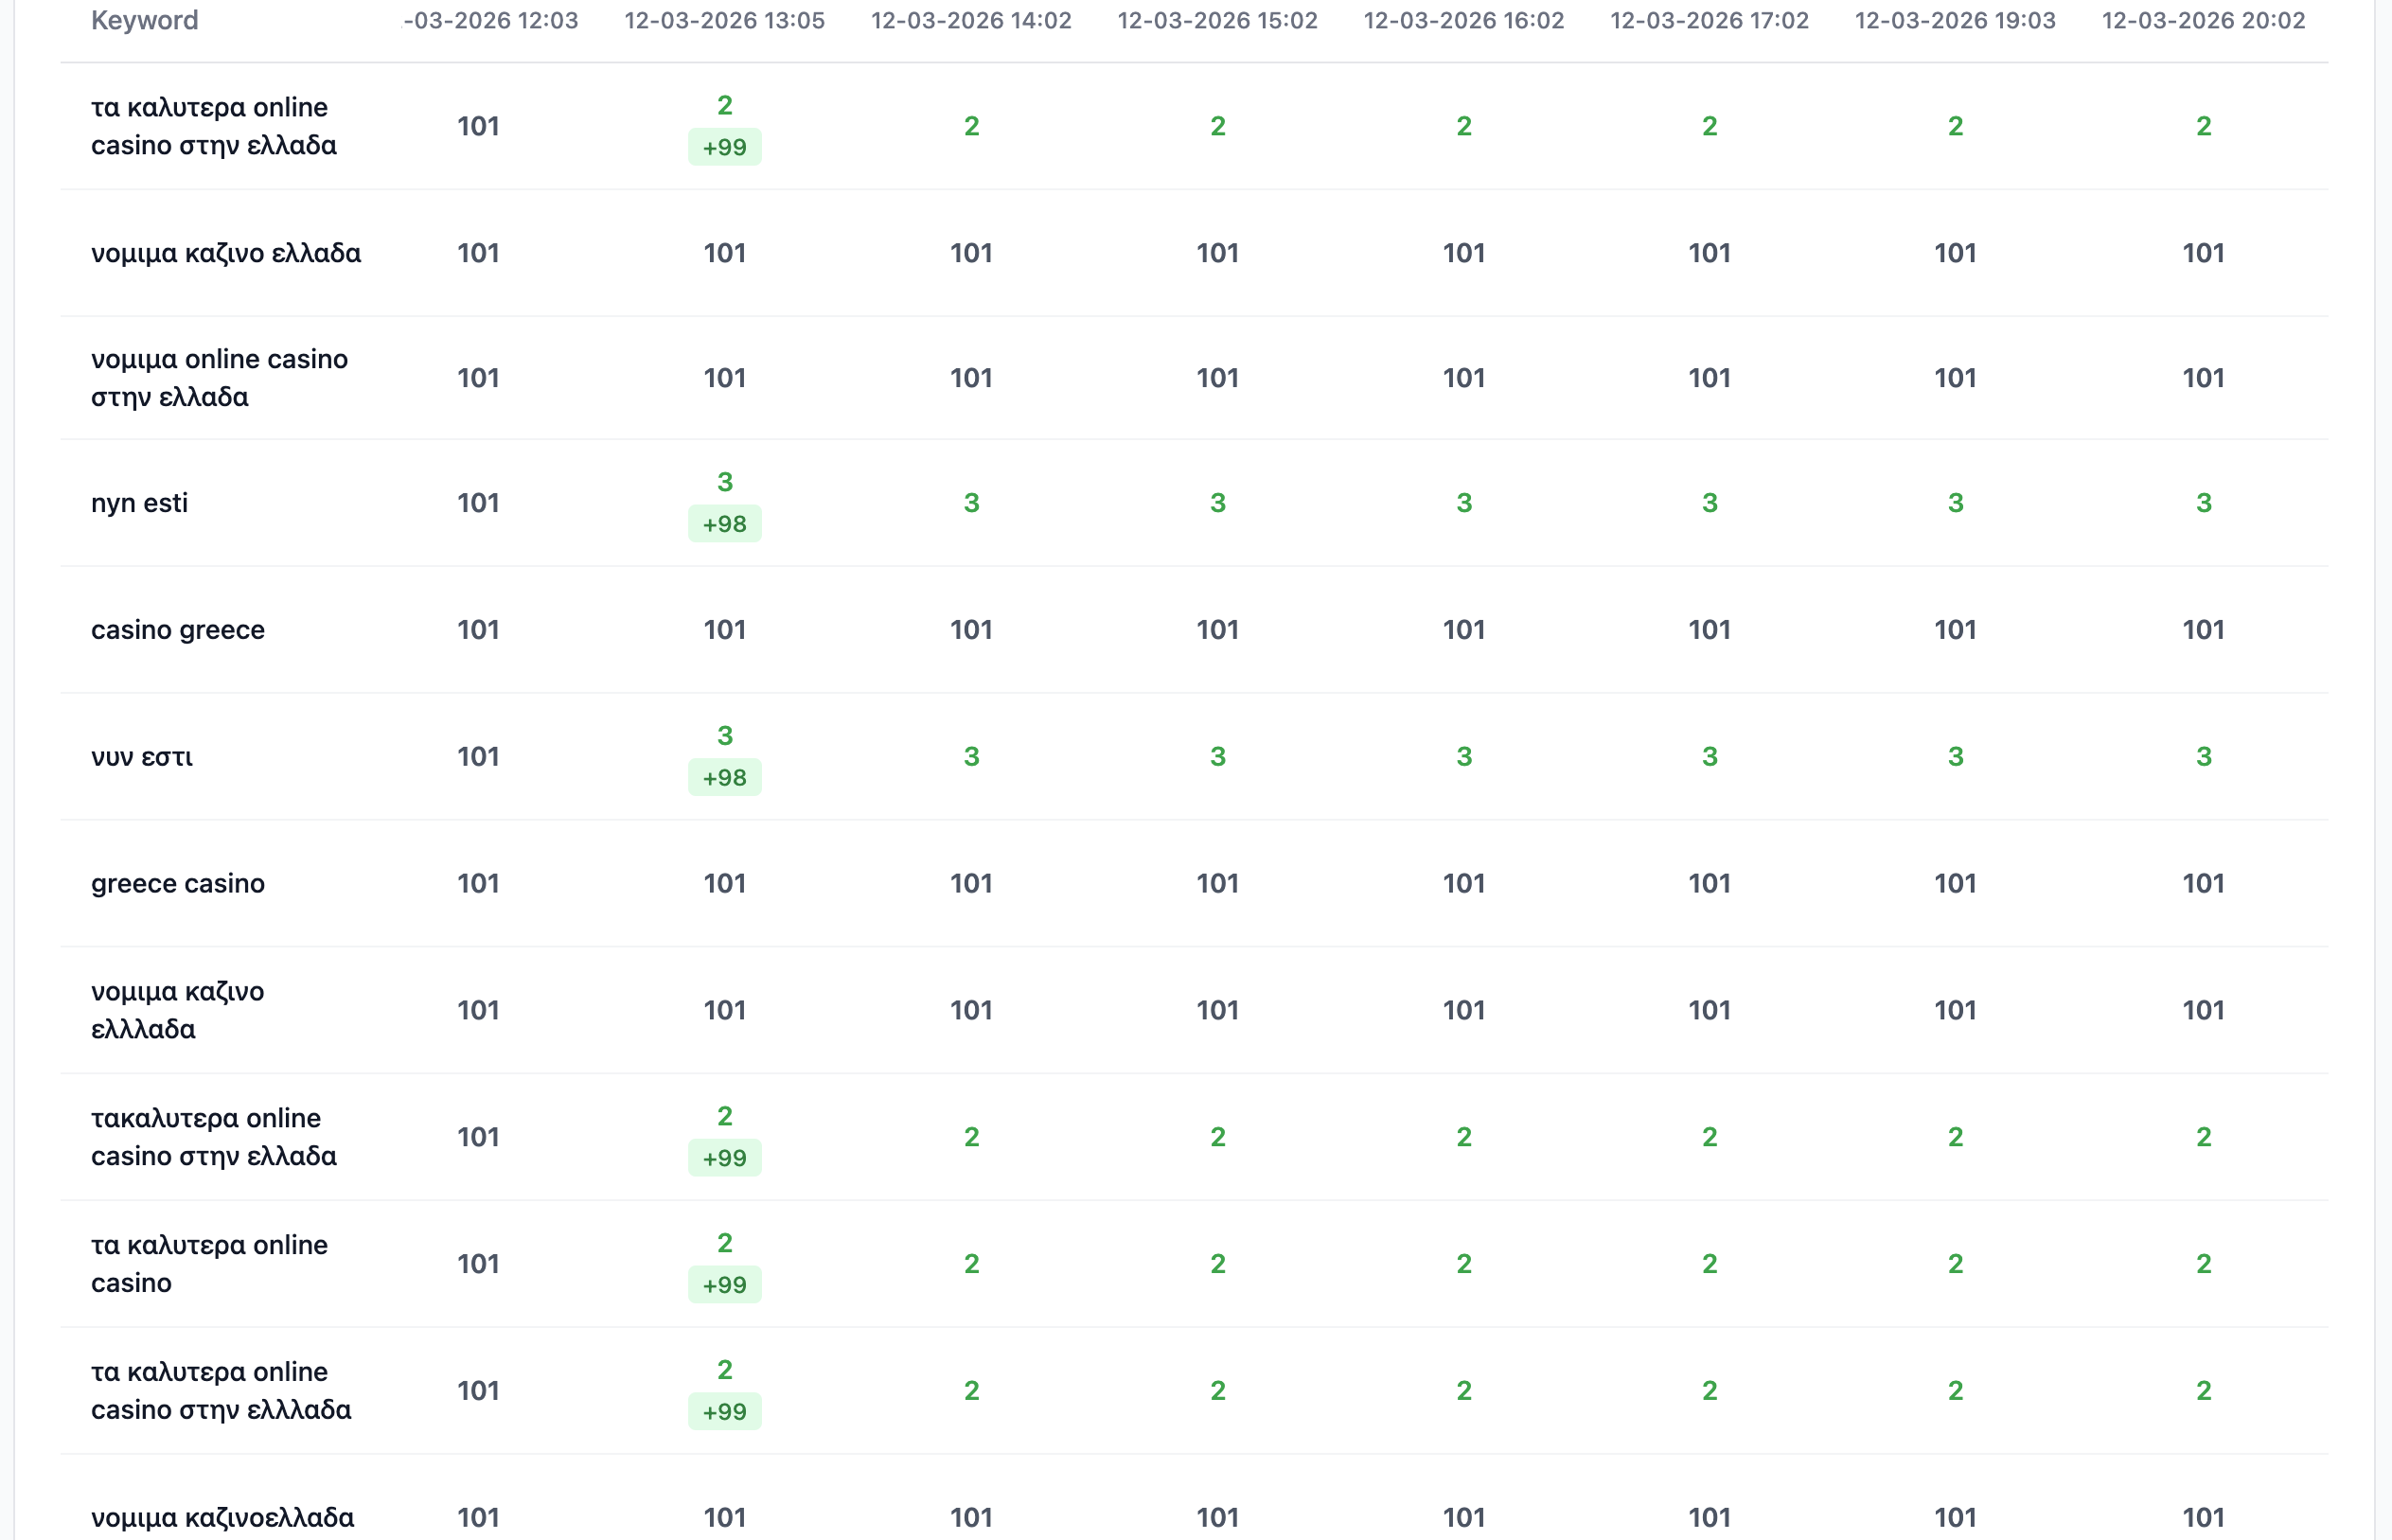Click +99 badge in first keyword row
This screenshot has height=1540, width=2392.
(725, 147)
